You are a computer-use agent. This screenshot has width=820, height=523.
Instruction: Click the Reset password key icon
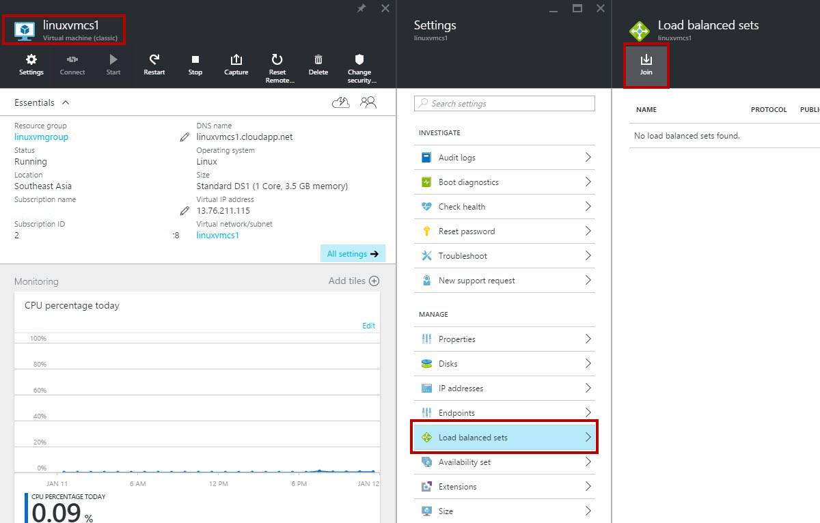pos(426,231)
